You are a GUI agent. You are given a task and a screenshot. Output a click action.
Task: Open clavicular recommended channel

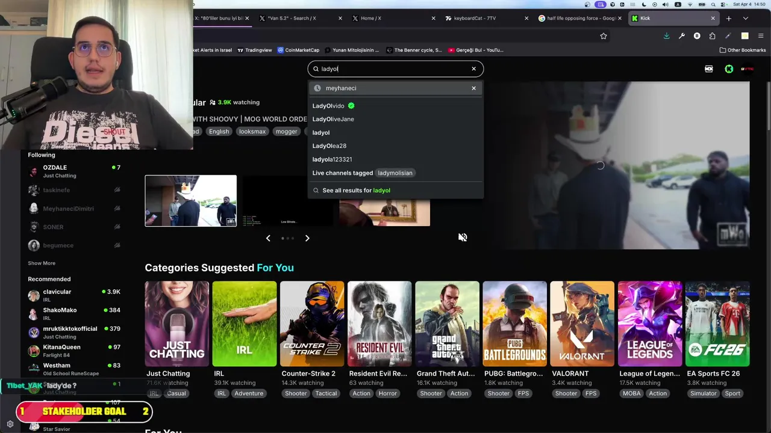(74, 295)
